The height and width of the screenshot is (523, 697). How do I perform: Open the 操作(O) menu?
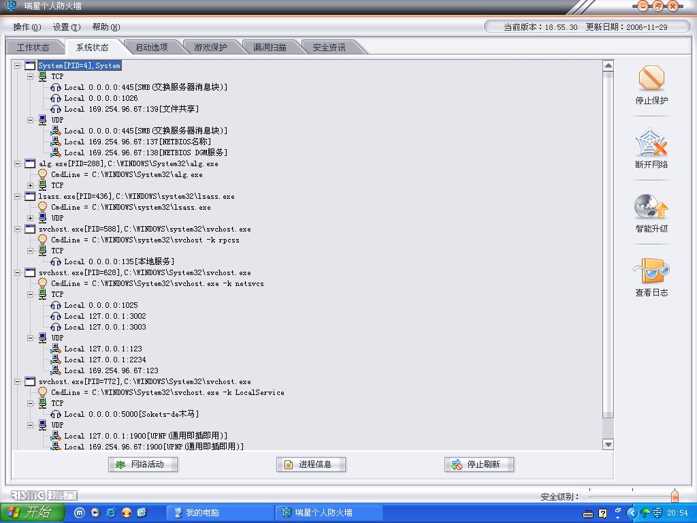[x=27, y=27]
